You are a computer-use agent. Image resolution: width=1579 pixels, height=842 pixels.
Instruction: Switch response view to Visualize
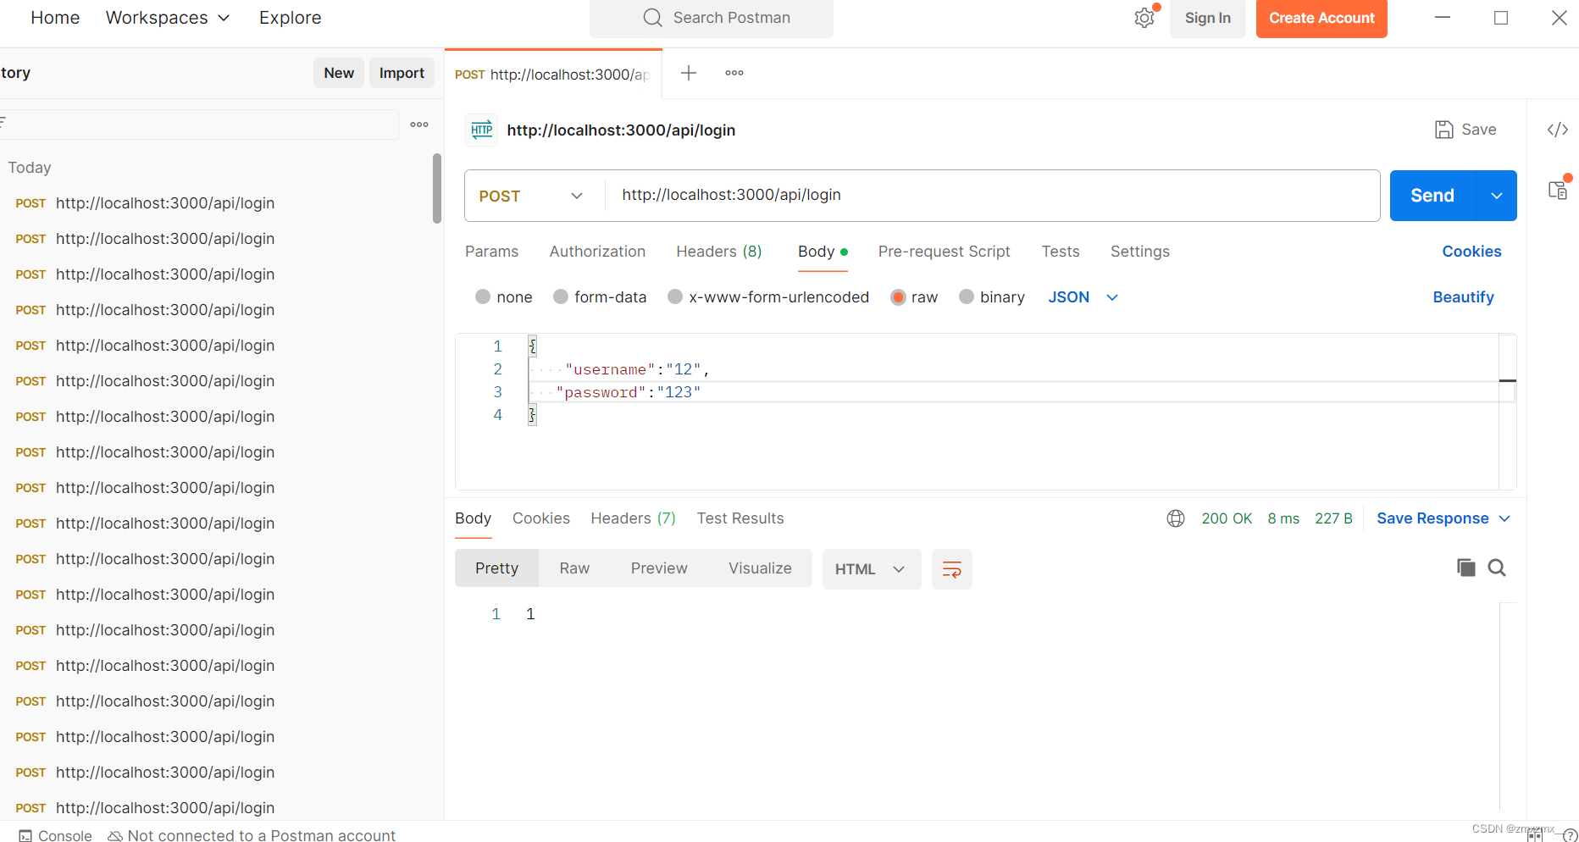760,568
